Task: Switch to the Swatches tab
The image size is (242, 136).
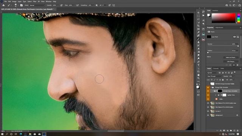Action: (215, 11)
